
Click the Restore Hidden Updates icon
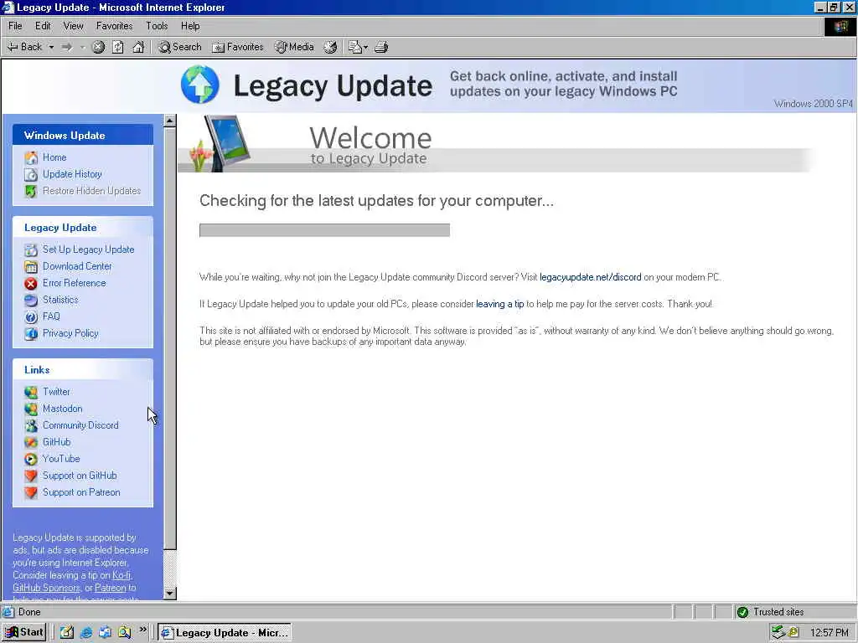coord(31,192)
